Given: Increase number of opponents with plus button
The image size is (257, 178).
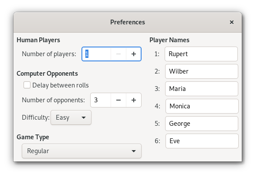Looking at the screenshot, I should [134, 100].
